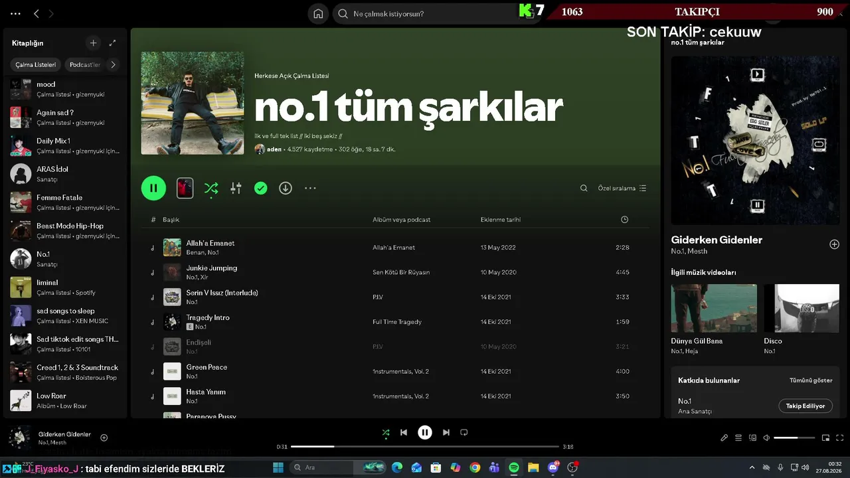Open the miniplayer
Viewport: 850px width, 478px height.
tap(826, 438)
